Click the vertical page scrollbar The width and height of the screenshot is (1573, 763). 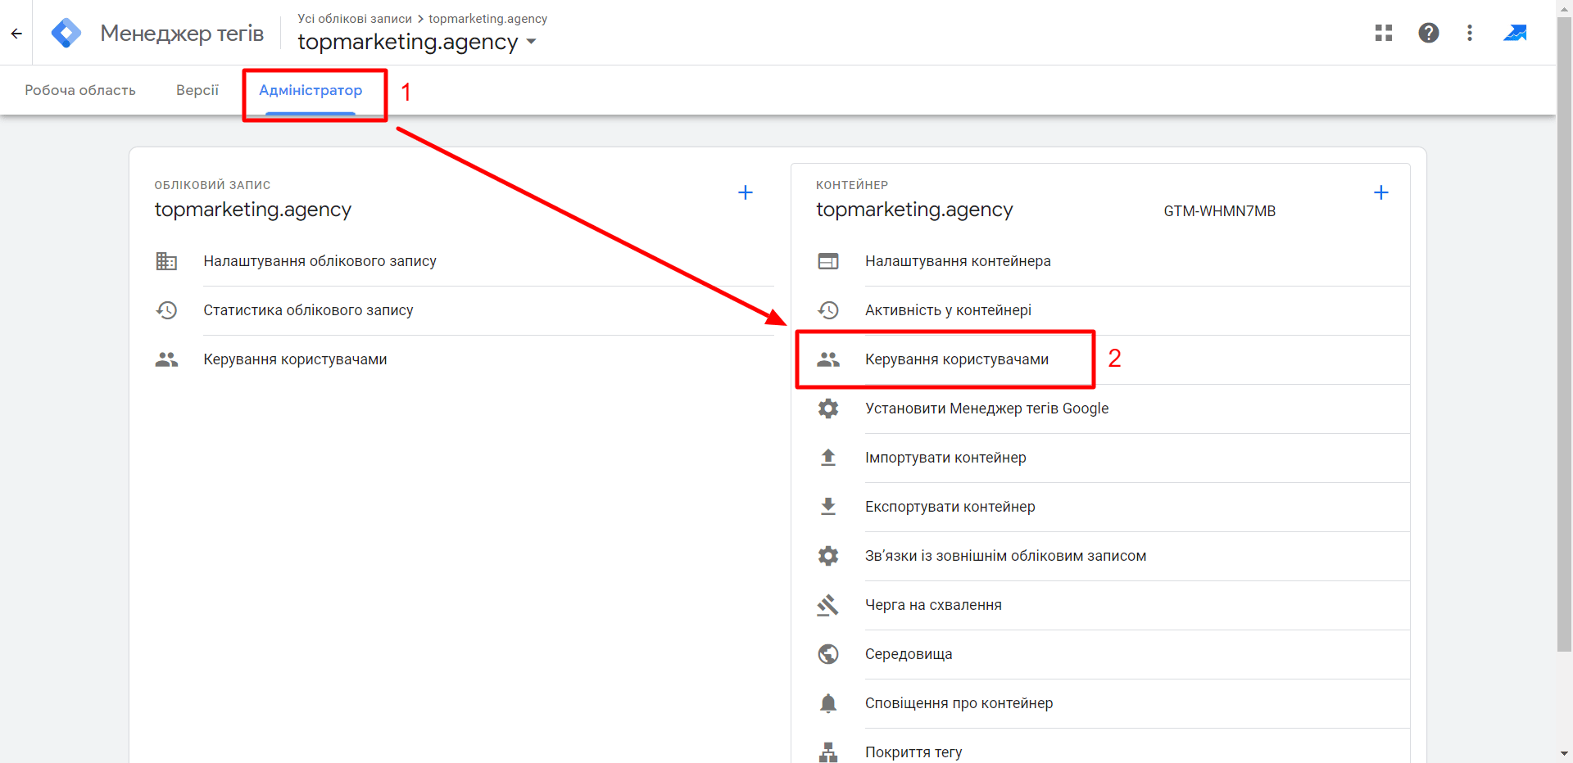click(1565, 335)
